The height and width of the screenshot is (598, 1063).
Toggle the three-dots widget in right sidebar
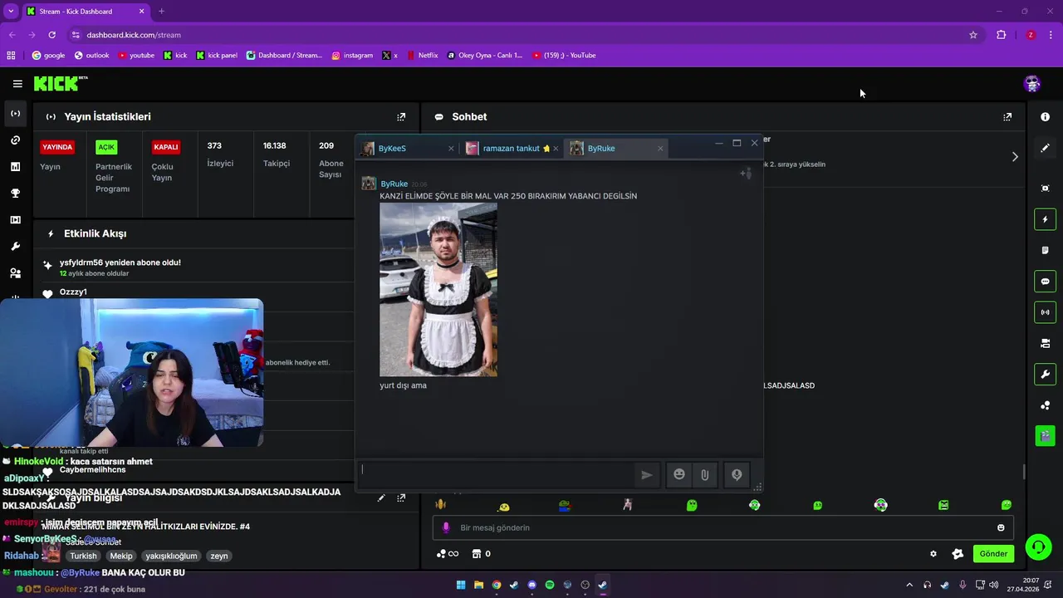[x=1045, y=405]
